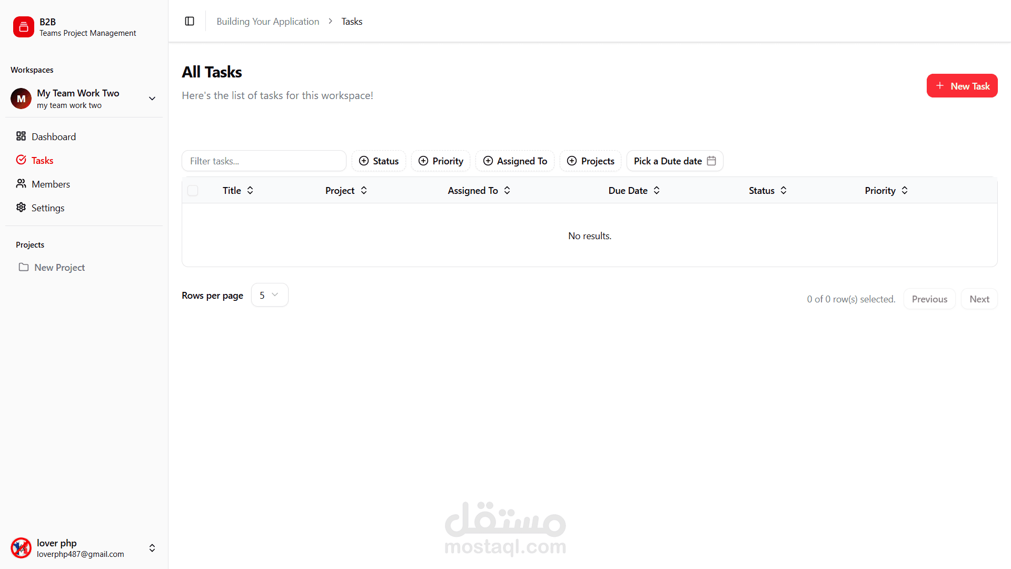
Task: Click calendar icon in due date picker
Action: tap(711, 161)
